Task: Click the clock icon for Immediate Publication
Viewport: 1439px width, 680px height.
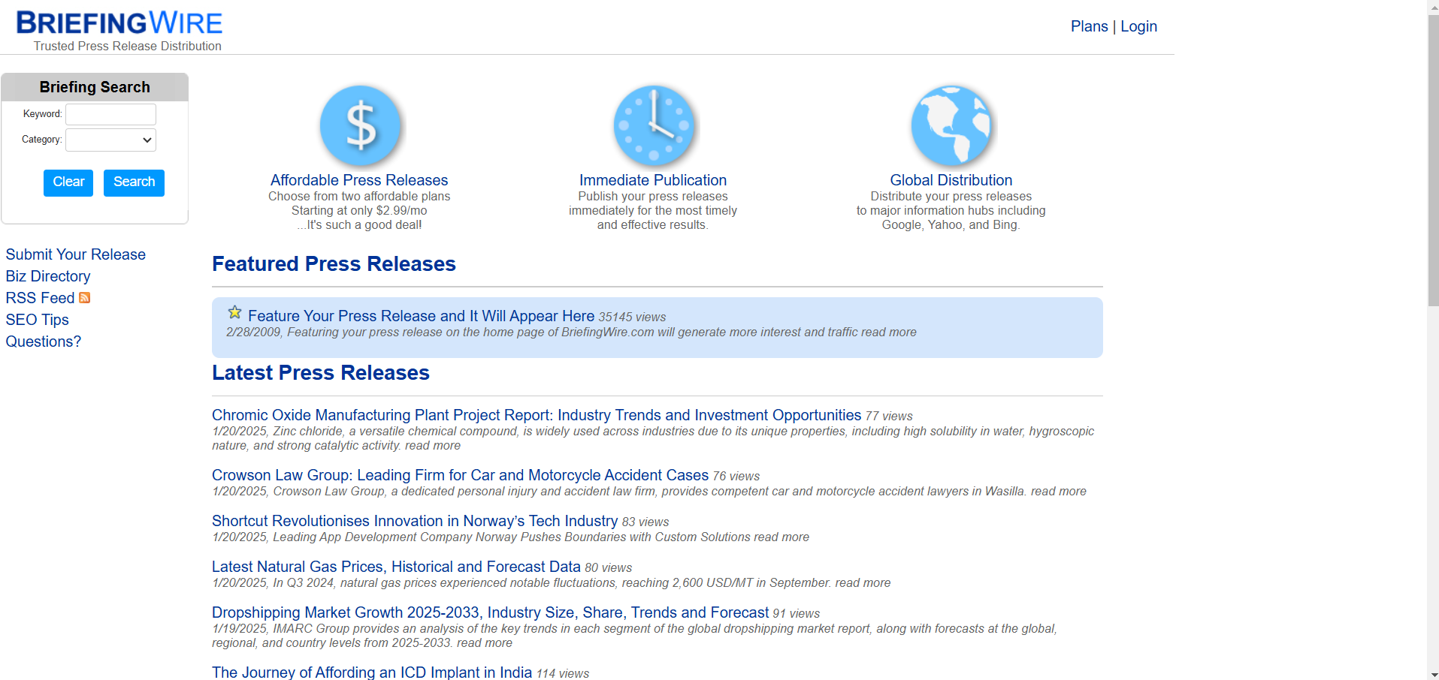Action: tap(654, 125)
